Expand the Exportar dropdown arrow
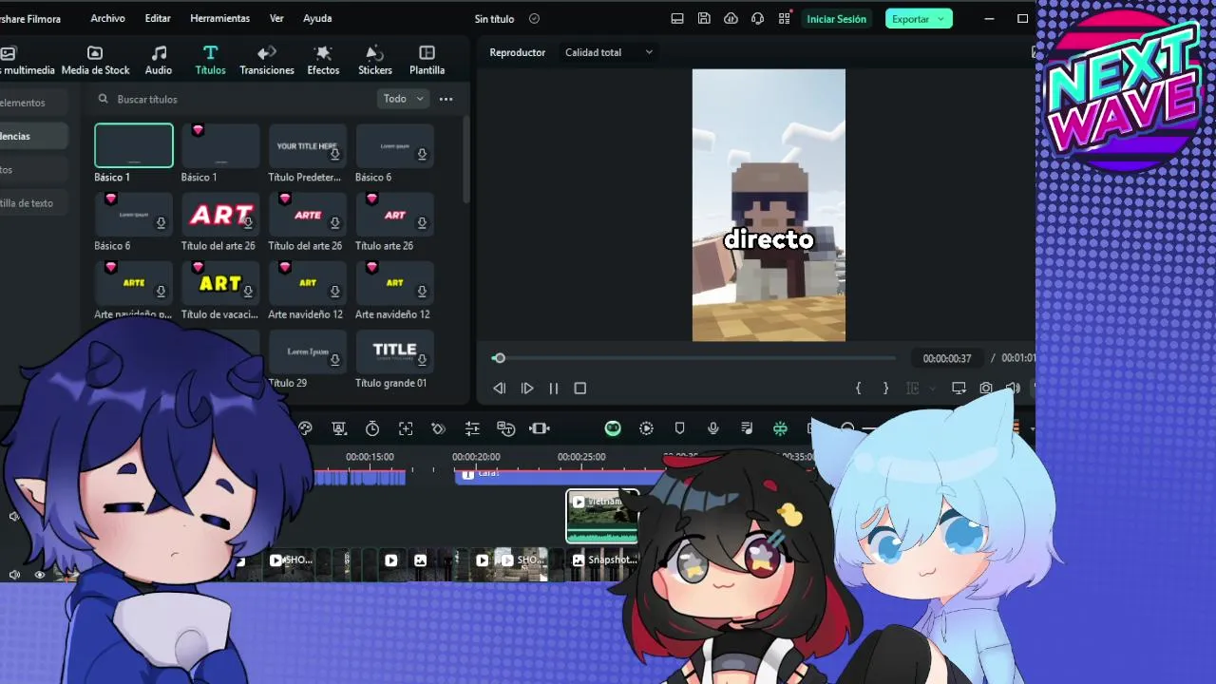1216x684 pixels. [x=941, y=19]
